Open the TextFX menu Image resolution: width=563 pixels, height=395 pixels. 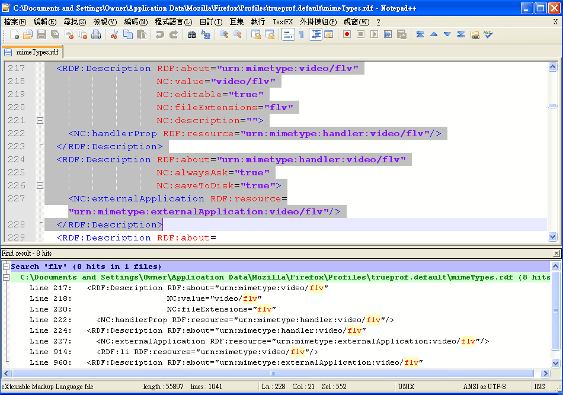pyautogui.click(x=282, y=21)
